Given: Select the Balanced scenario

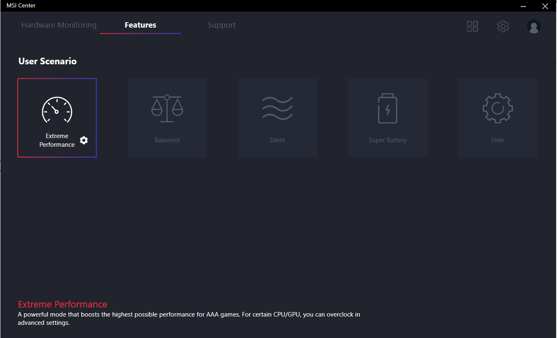Looking at the screenshot, I should tap(167, 118).
